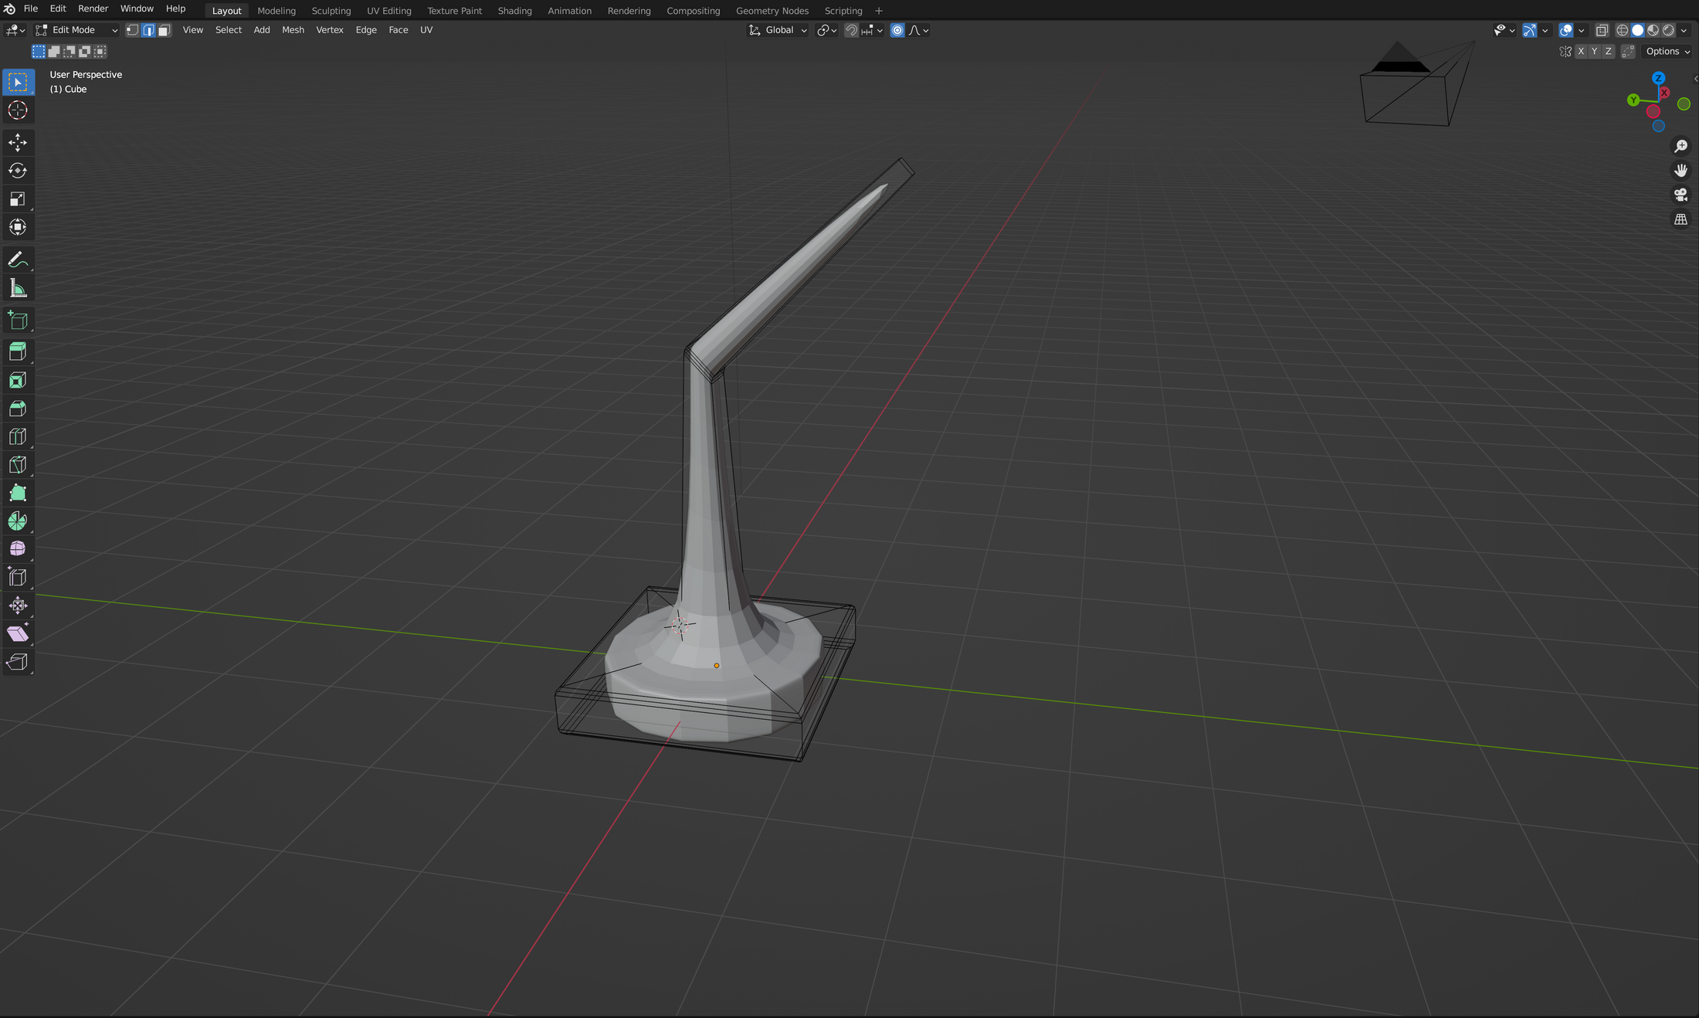Activate the Knife tool
The height and width of the screenshot is (1018, 1699).
(18, 465)
